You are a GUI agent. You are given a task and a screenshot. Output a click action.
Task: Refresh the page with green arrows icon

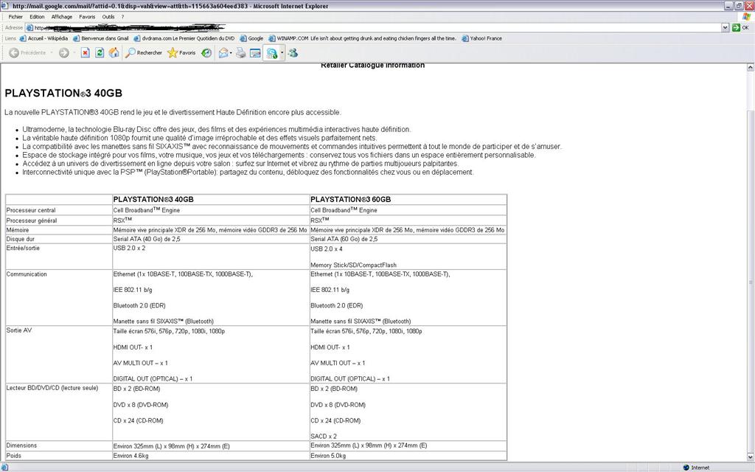tap(100, 53)
